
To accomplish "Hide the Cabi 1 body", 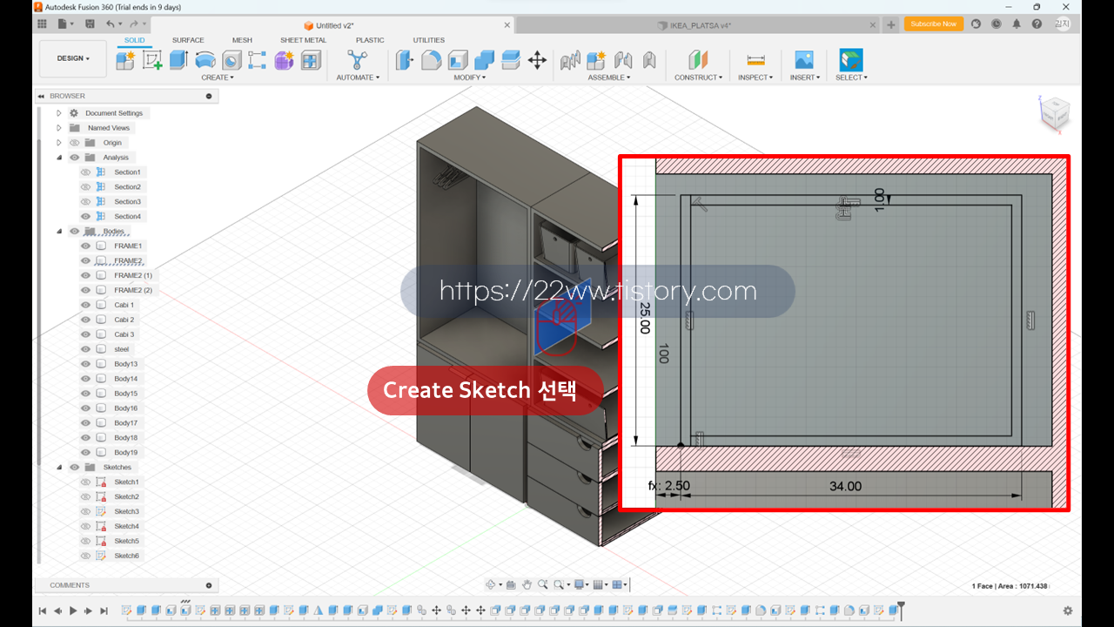I will point(85,305).
